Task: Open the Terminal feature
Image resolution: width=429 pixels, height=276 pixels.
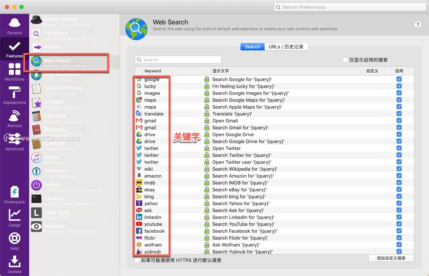Action: pos(75,201)
